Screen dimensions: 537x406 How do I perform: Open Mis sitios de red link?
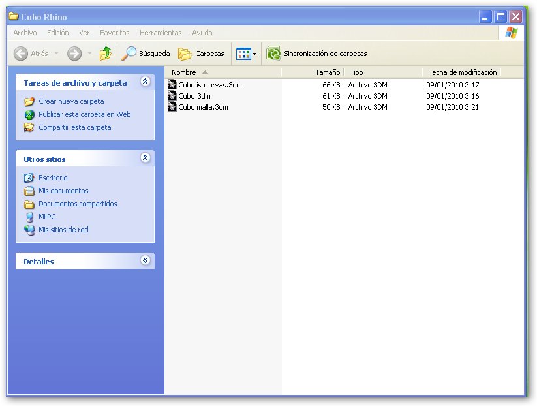coord(63,230)
